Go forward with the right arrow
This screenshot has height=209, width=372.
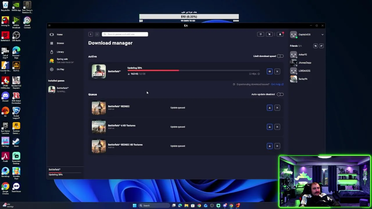(97, 34)
